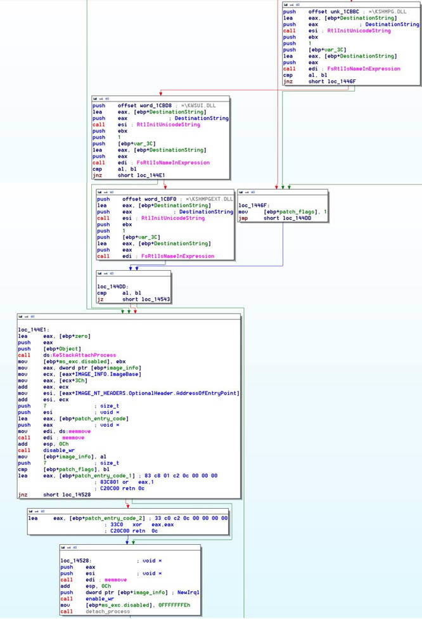Click leftmost header icon of loc_144E1 node
Image resolution: width=422 pixels, height=619 pixels.
(x=20, y=316)
